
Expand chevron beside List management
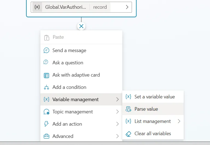point(179,121)
